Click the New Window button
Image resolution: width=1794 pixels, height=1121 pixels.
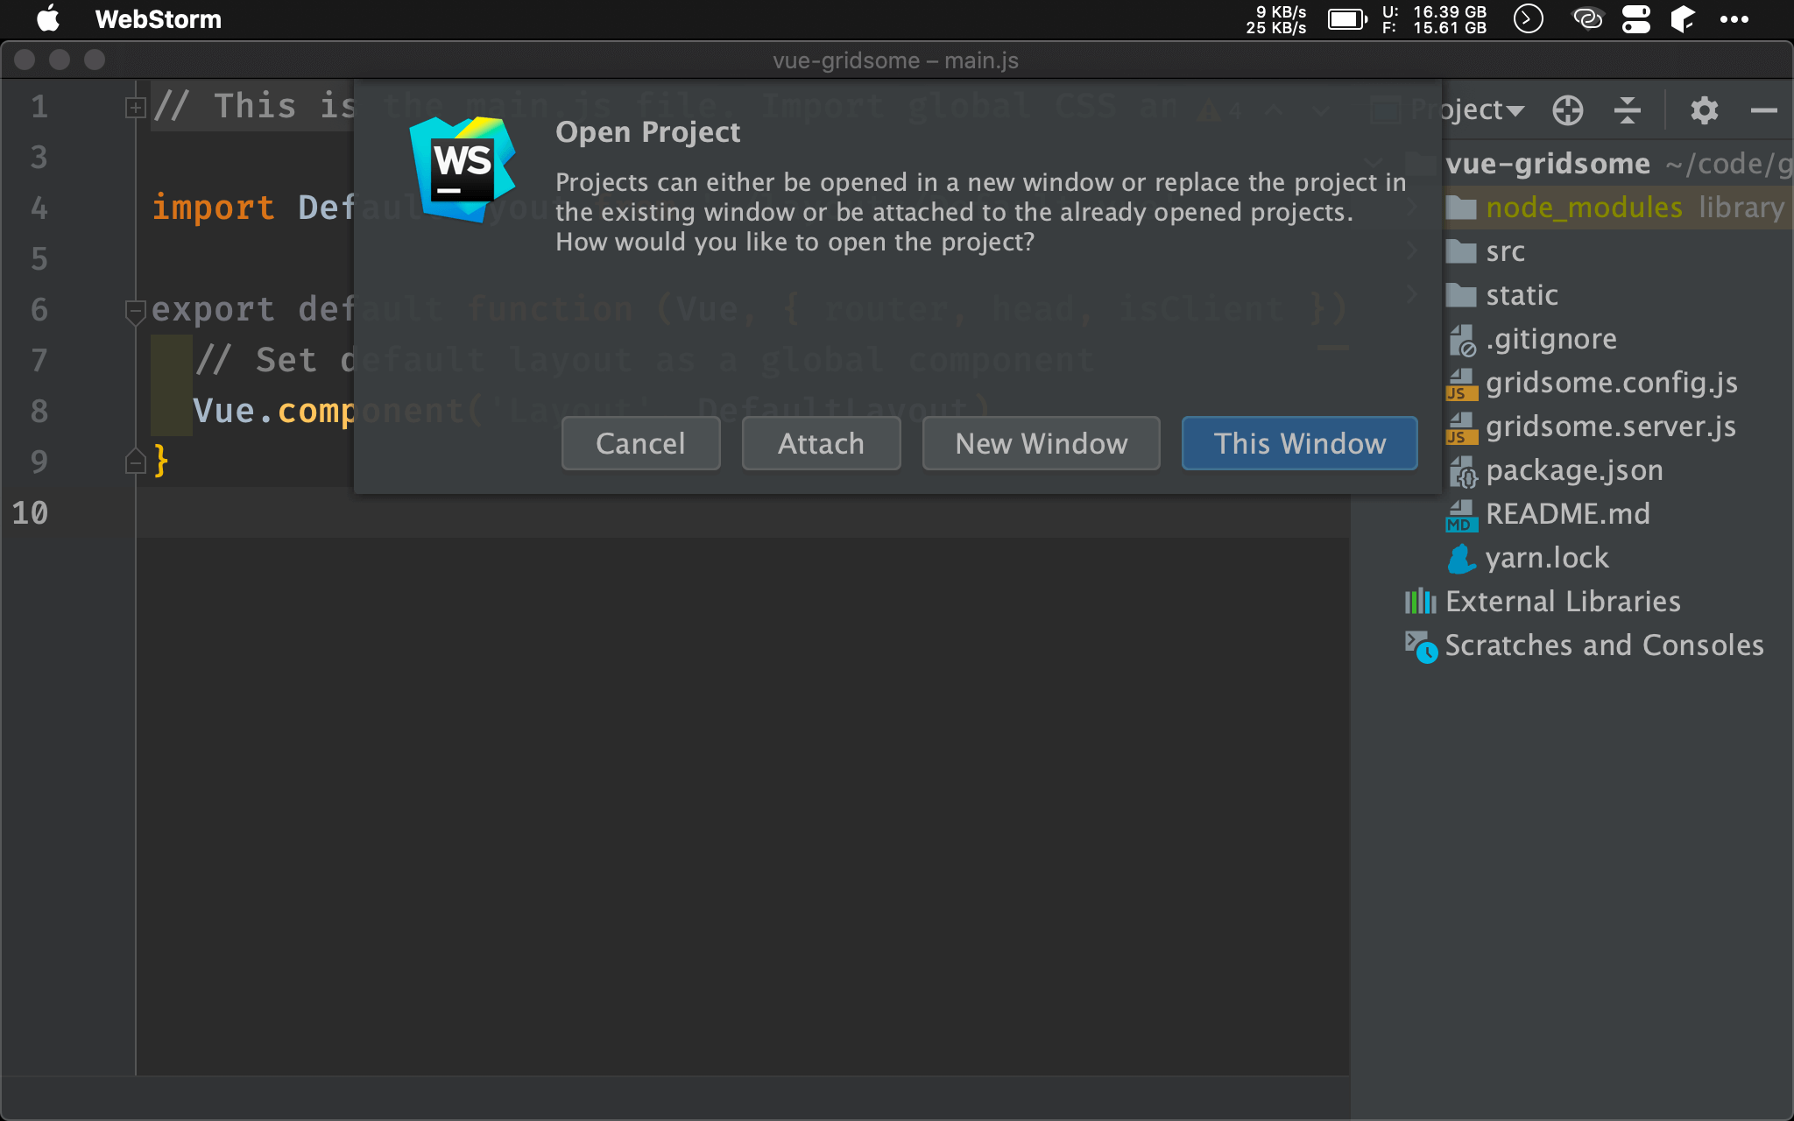(1041, 443)
